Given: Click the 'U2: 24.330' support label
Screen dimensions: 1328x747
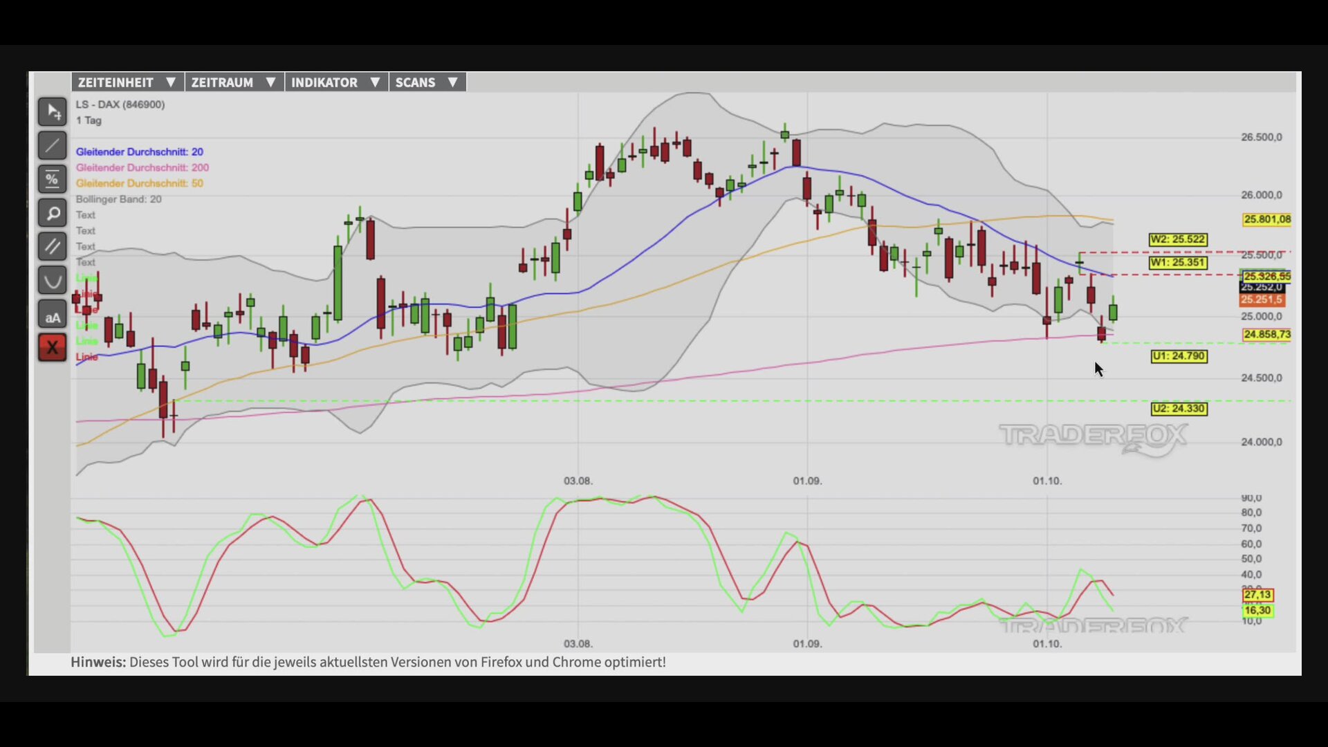Looking at the screenshot, I should point(1179,409).
